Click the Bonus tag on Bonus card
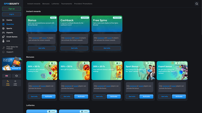The image size is (202, 113). 53,18
